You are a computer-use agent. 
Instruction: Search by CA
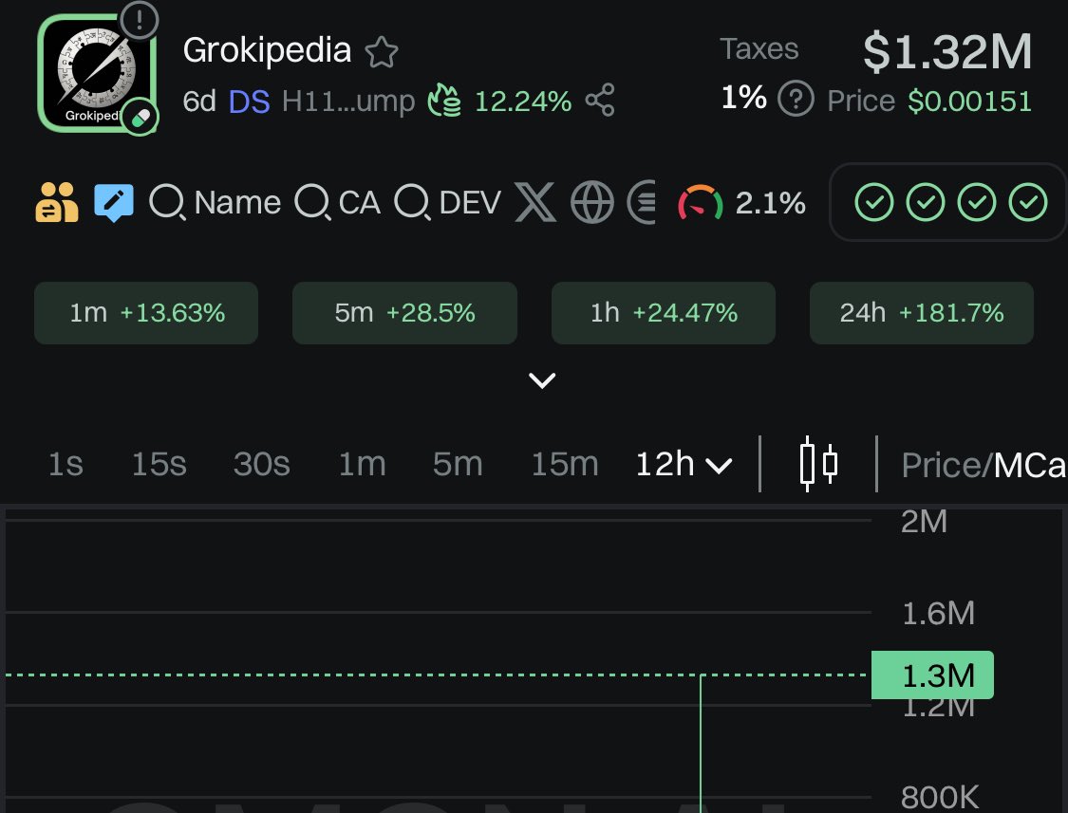337,202
